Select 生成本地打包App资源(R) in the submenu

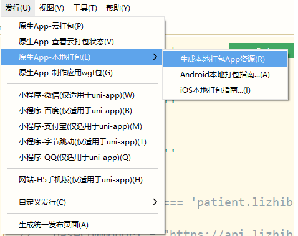click(225, 59)
